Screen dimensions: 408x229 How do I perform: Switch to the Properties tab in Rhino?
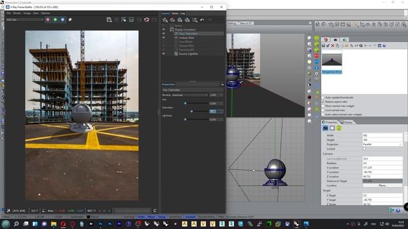pos(330,122)
